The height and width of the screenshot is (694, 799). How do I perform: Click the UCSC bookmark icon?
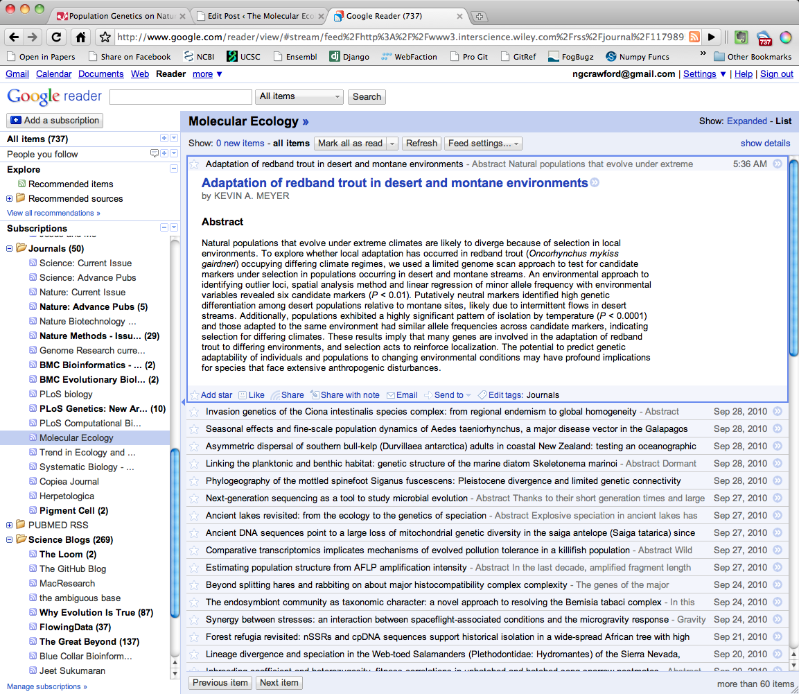pos(232,57)
